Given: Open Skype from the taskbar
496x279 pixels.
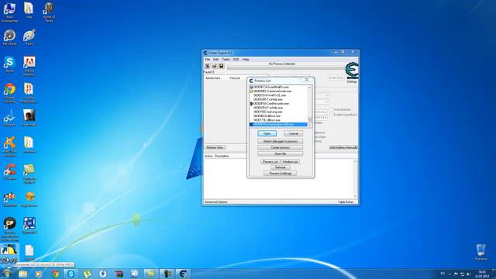Looking at the screenshot, I should pos(71,274).
